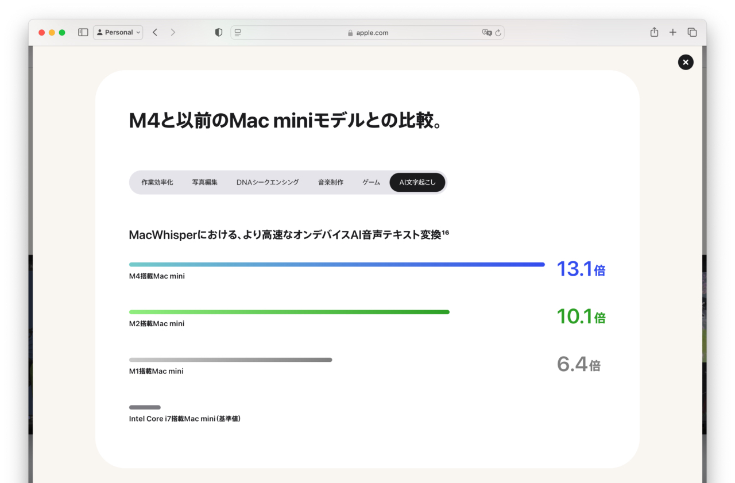Click the 10.1倍 value

click(x=581, y=316)
